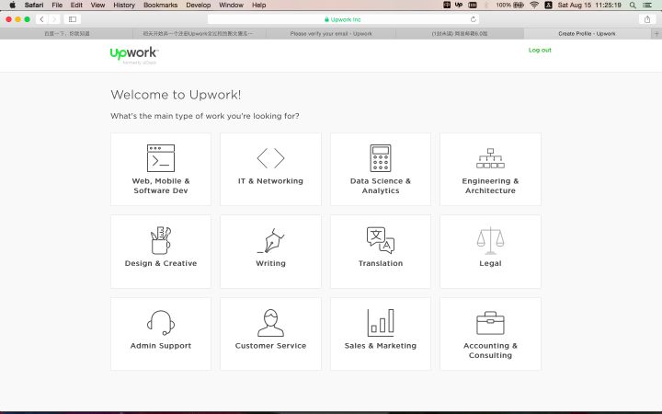Switch to the Please verify your email tab
This screenshot has height=414, width=662.
tap(331, 33)
